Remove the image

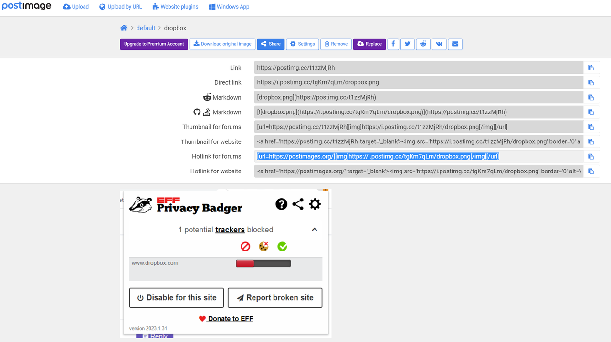(336, 44)
